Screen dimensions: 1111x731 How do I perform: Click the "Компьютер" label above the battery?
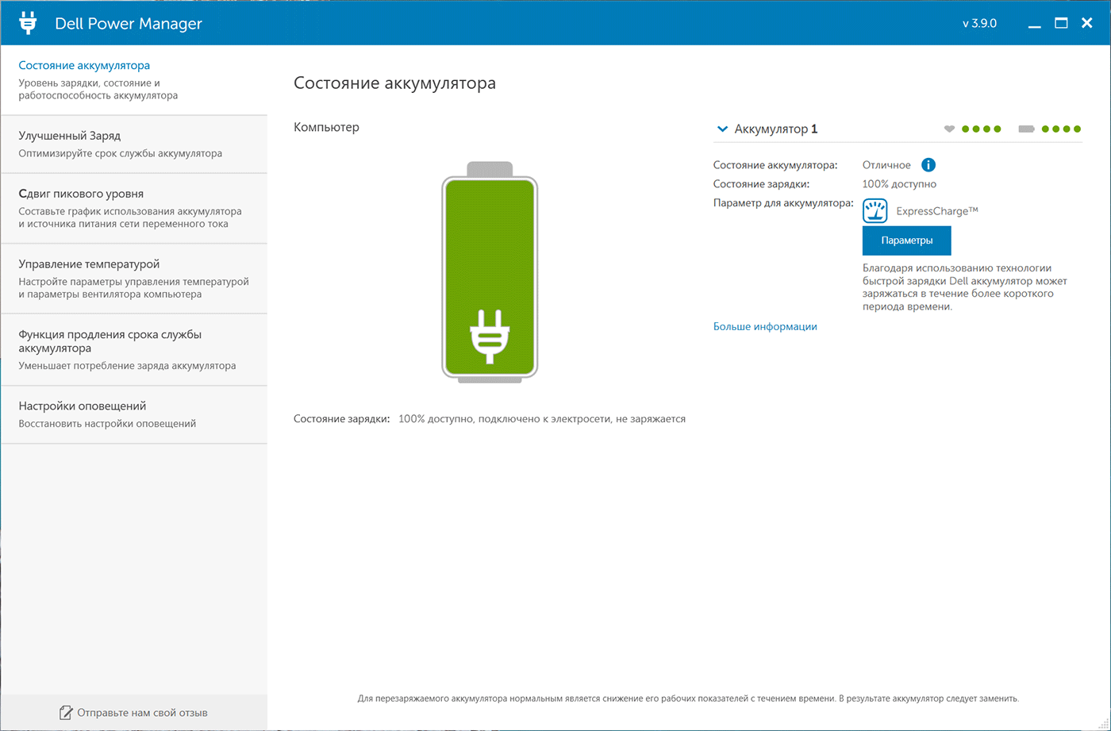326,127
